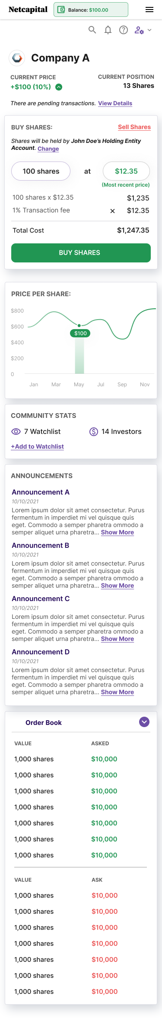Screen dimensions: 162x1022
Task: Click the green BUY SHARES button
Action: click(81, 252)
